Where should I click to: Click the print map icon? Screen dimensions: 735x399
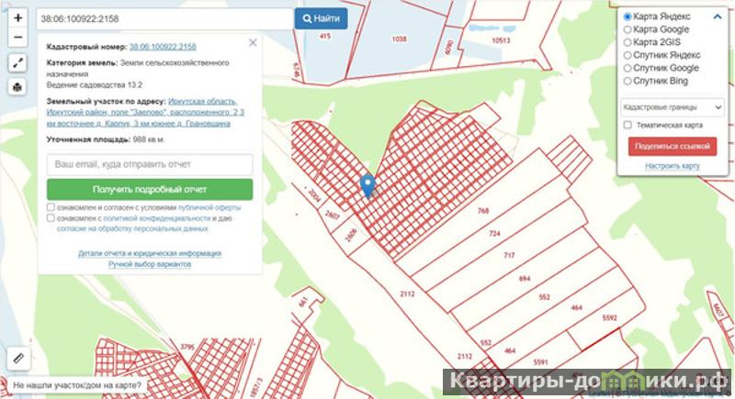pyautogui.click(x=18, y=86)
